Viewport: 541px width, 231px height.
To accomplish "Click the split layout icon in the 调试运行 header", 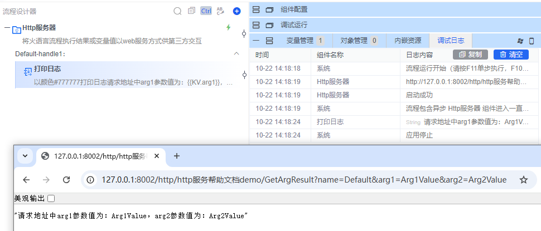I will (x=256, y=25).
